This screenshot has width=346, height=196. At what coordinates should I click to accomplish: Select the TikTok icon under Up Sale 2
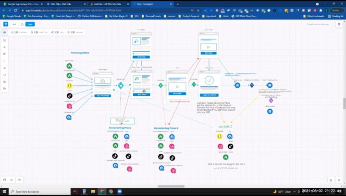230,146
